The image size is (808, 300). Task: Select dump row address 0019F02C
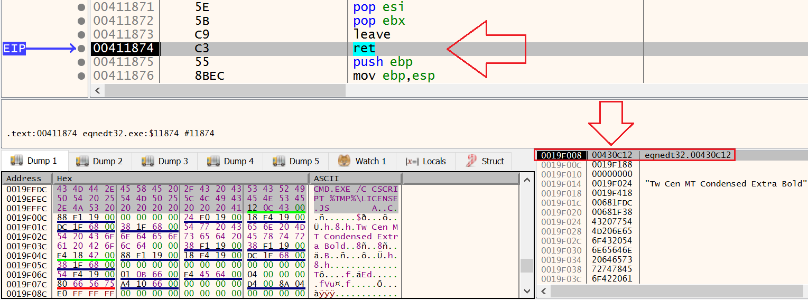point(26,237)
